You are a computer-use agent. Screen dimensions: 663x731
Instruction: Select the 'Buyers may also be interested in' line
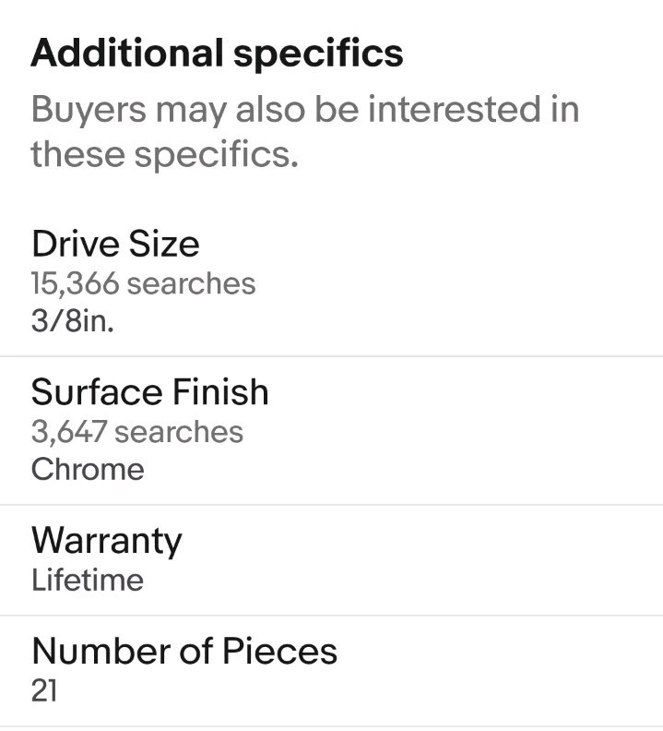pyautogui.click(x=305, y=110)
